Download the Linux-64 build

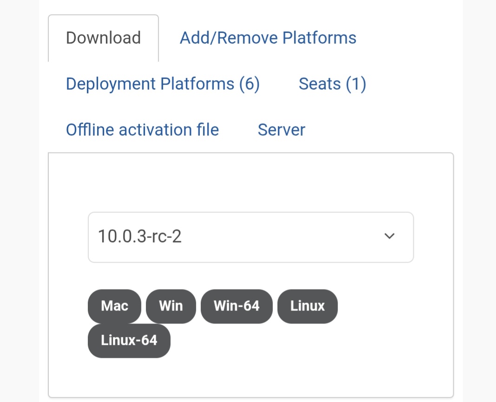point(129,341)
